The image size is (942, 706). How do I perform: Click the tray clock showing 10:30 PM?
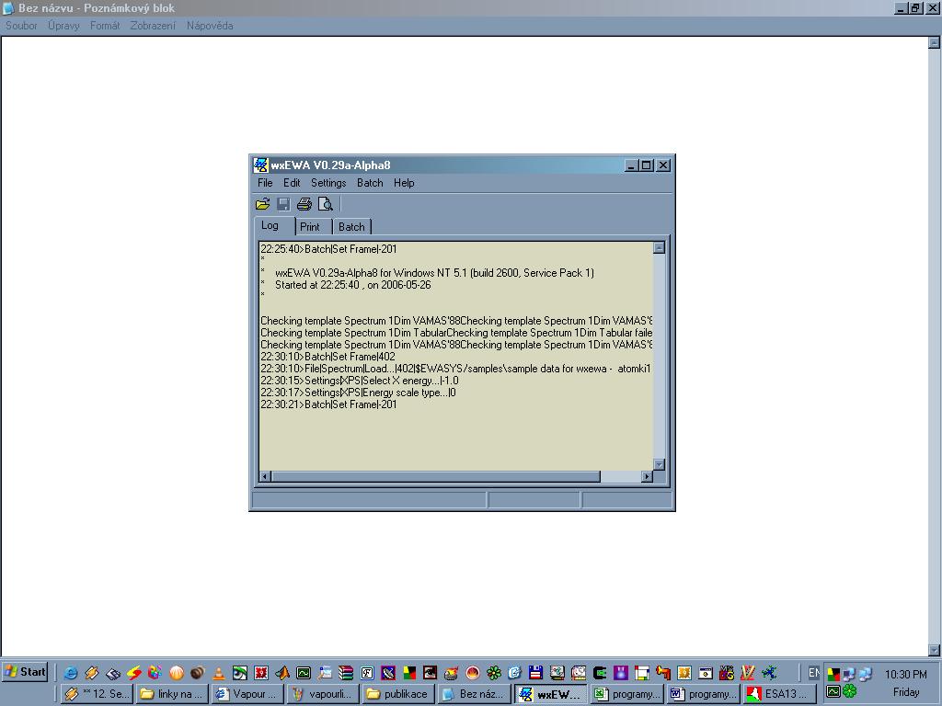[x=905, y=674]
